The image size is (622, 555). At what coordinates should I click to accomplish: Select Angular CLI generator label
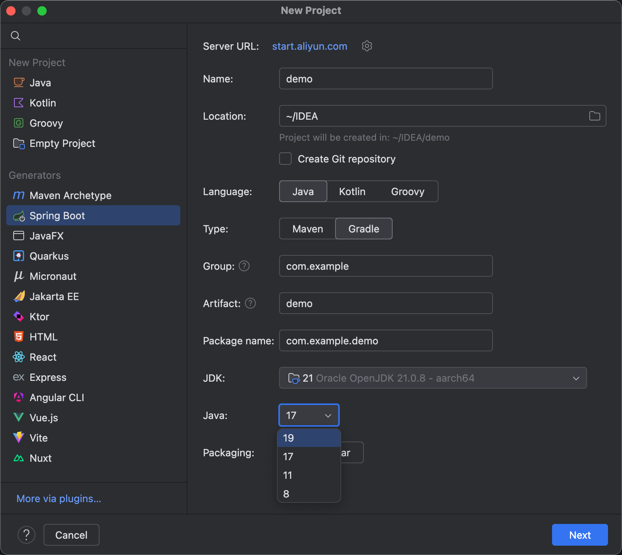[x=57, y=398]
